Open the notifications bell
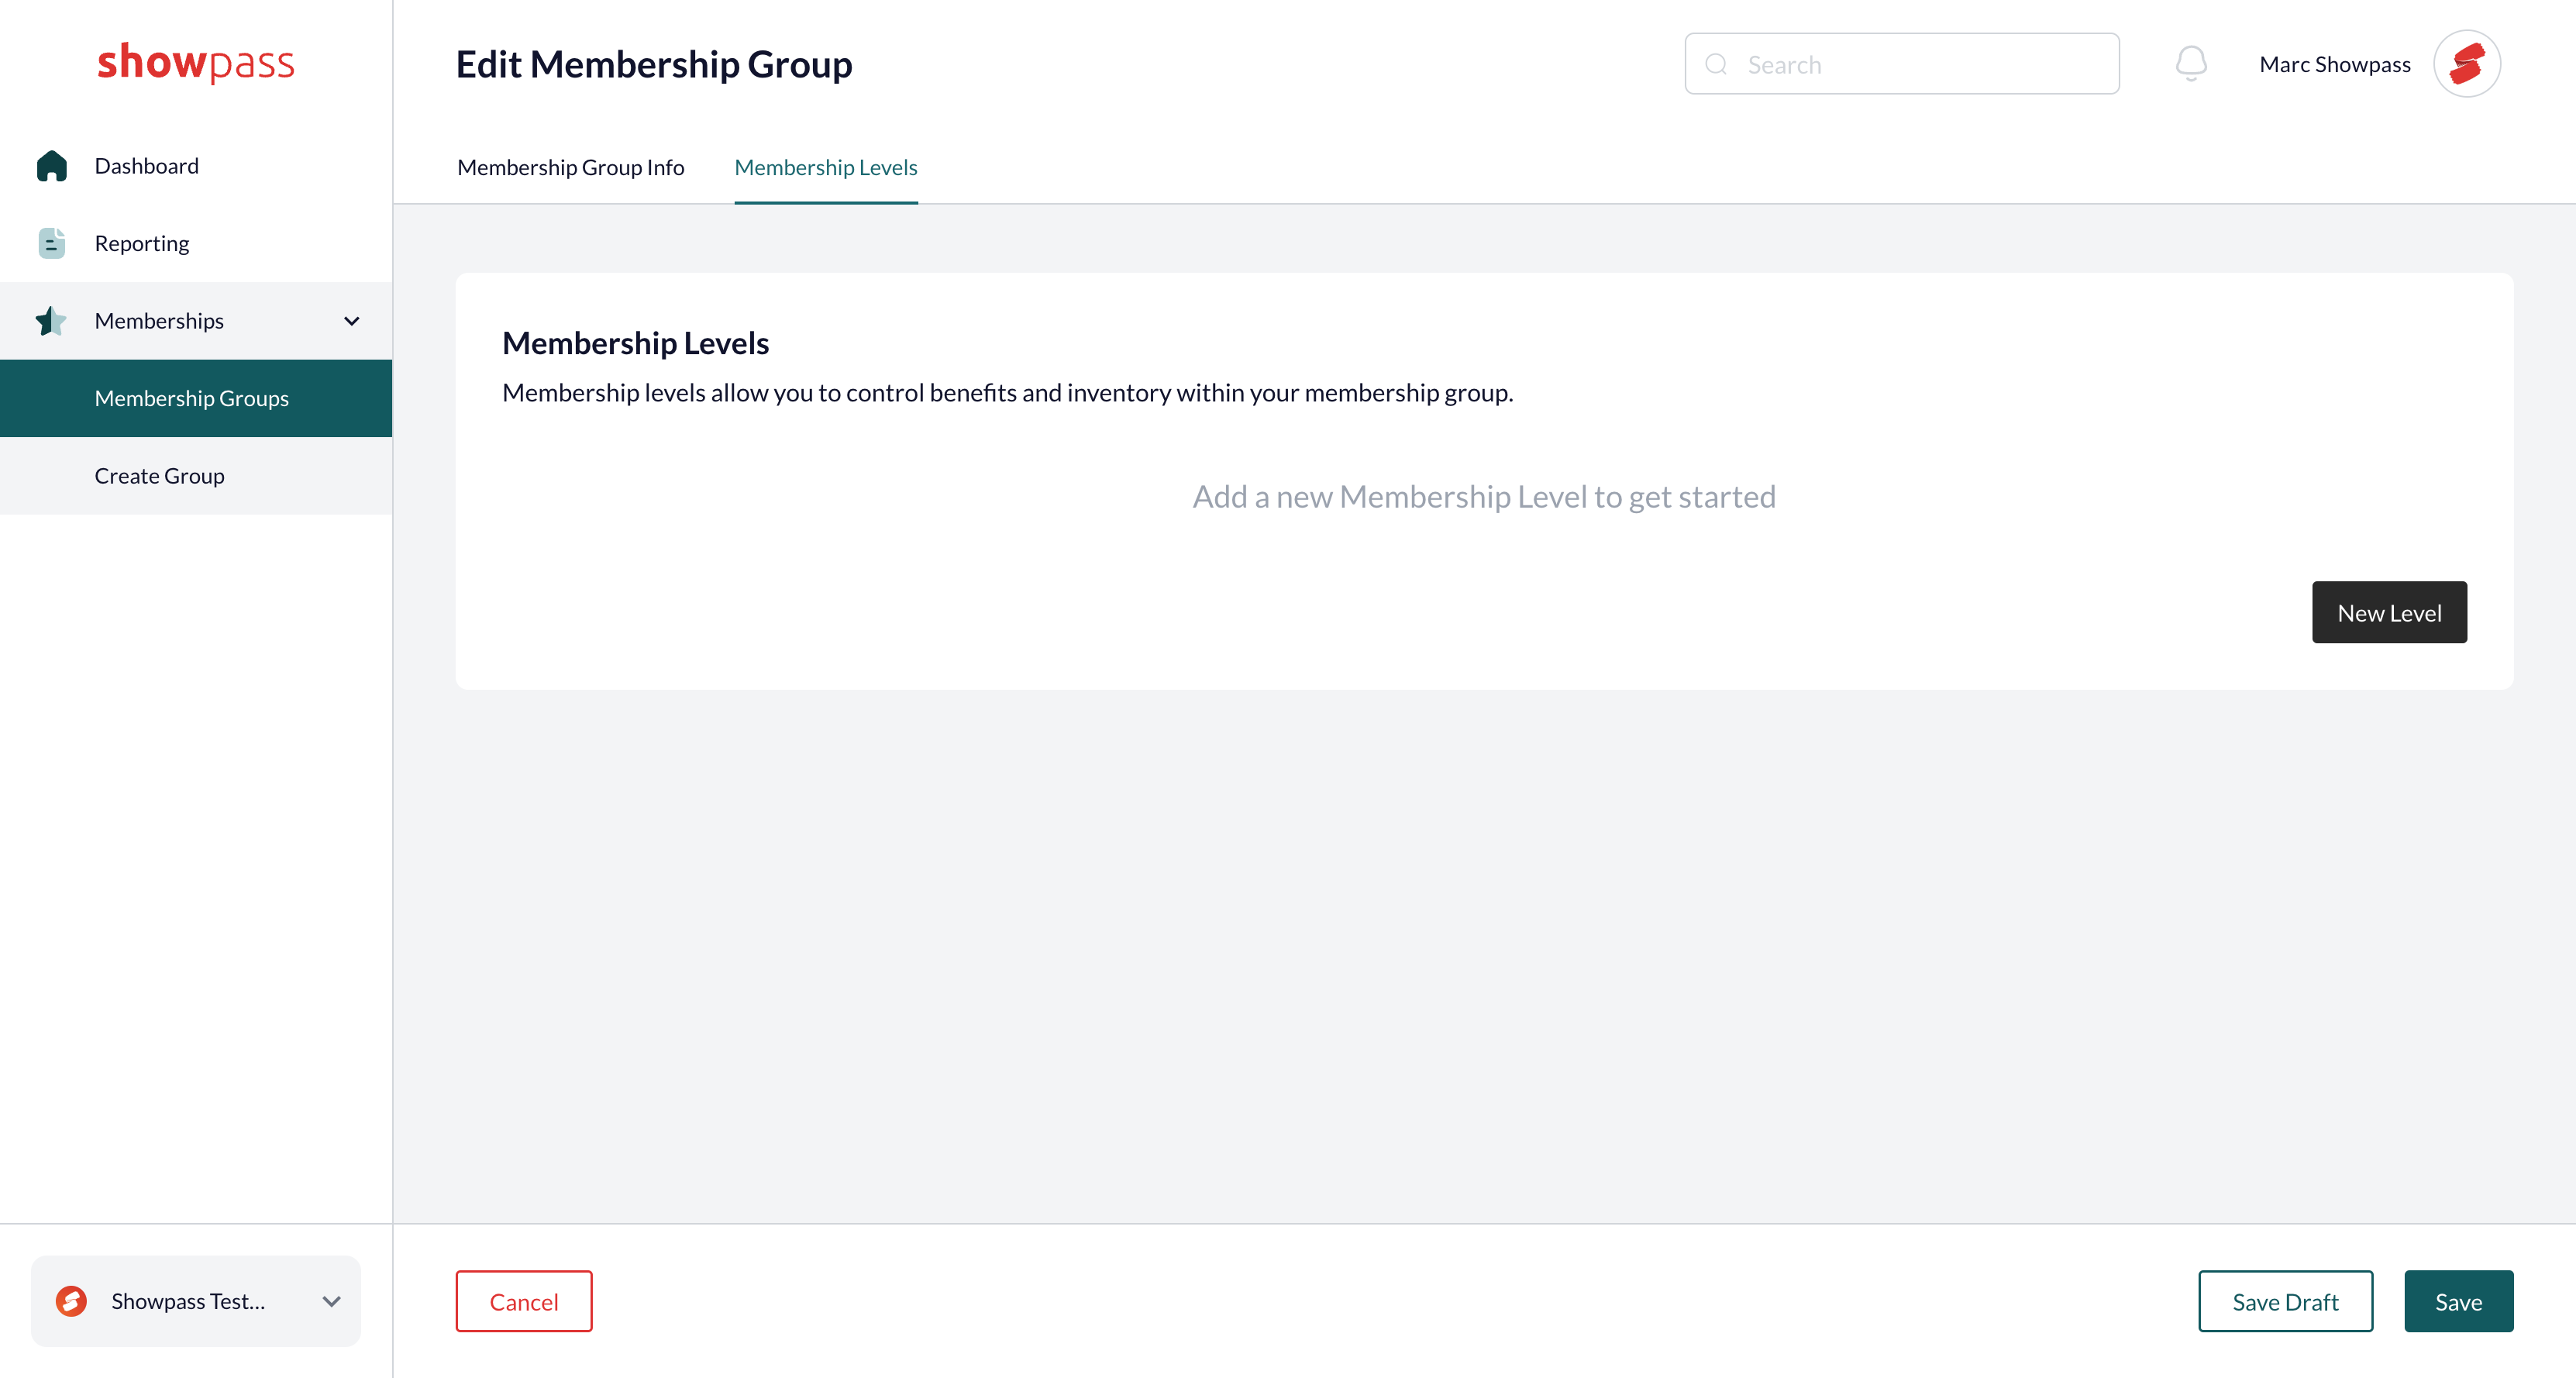 [x=2190, y=64]
